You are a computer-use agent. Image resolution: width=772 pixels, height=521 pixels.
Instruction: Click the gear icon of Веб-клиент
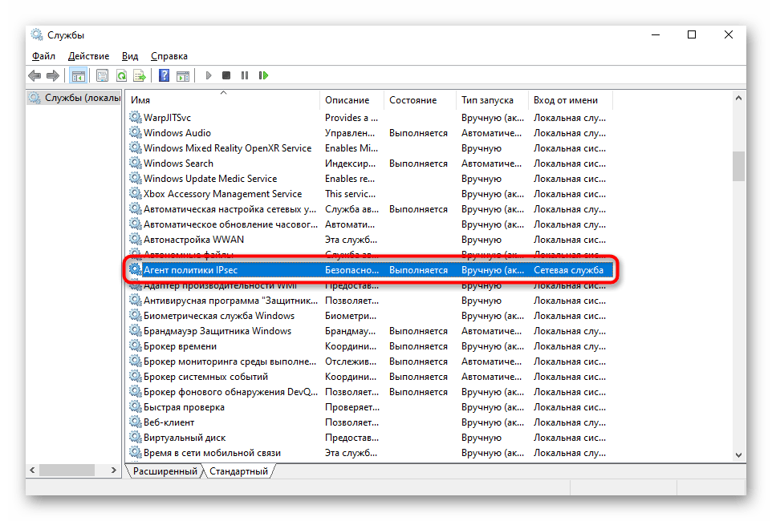(136, 422)
